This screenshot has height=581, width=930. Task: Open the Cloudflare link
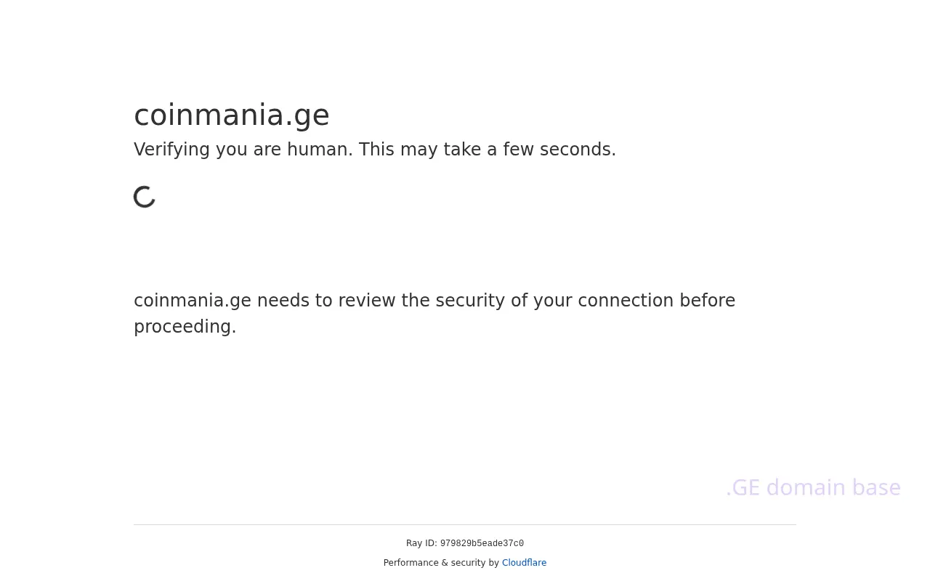tap(524, 563)
